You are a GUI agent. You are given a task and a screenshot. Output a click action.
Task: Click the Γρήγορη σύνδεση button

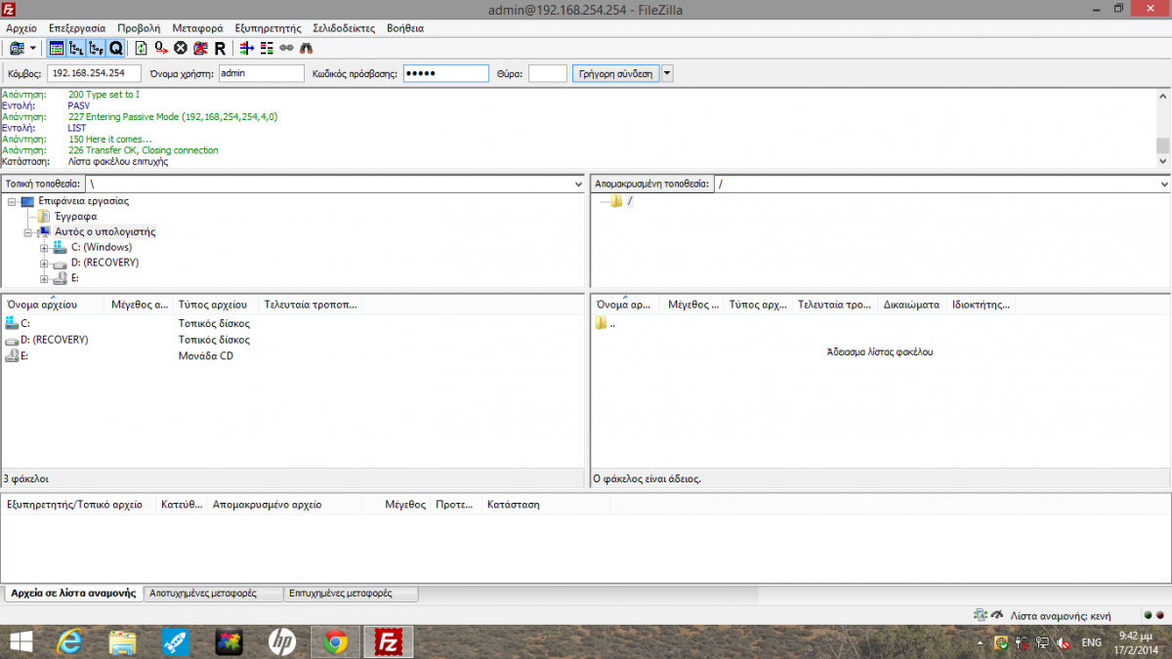[x=616, y=73]
